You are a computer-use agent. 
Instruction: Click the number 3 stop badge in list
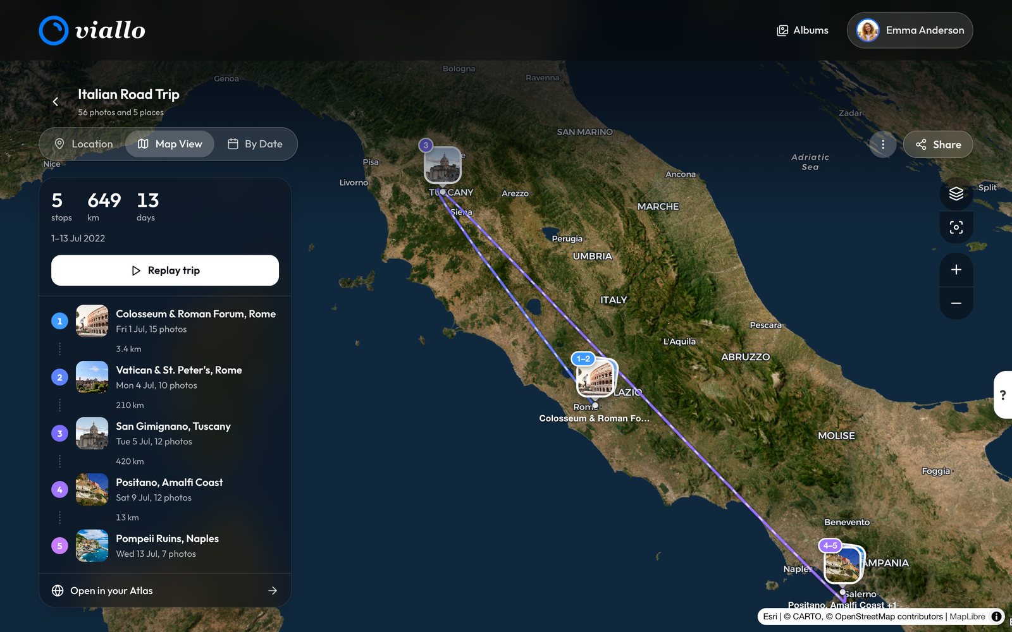pos(59,434)
